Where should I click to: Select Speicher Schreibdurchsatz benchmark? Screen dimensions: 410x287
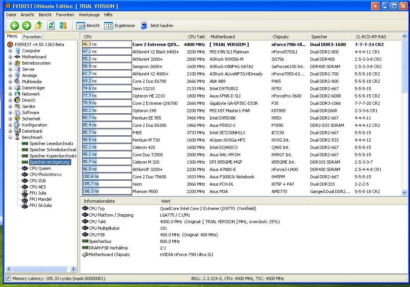pos(53,150)
